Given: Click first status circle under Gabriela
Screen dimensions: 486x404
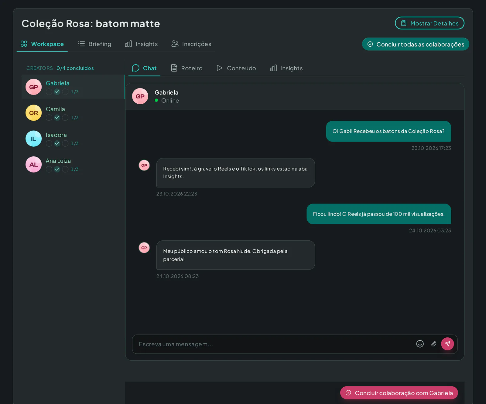Looking at the screenshot, I should coord(49,92).
